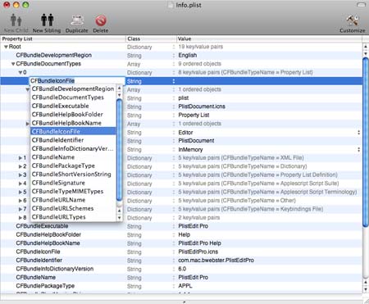Select the CFBundleInfoDictionaryVersion row
The width and height of the screenshot is (369, 304).
(x=181, y=269)
